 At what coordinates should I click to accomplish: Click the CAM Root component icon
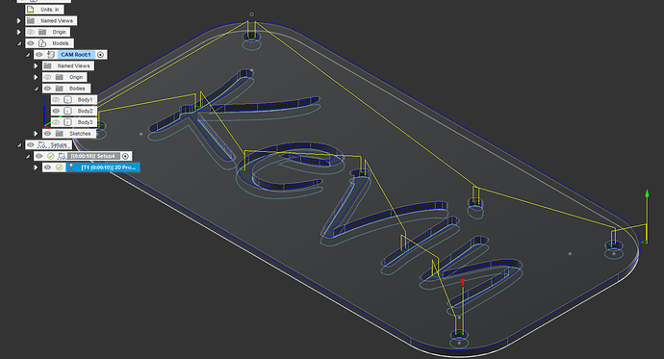click(51, 55)
